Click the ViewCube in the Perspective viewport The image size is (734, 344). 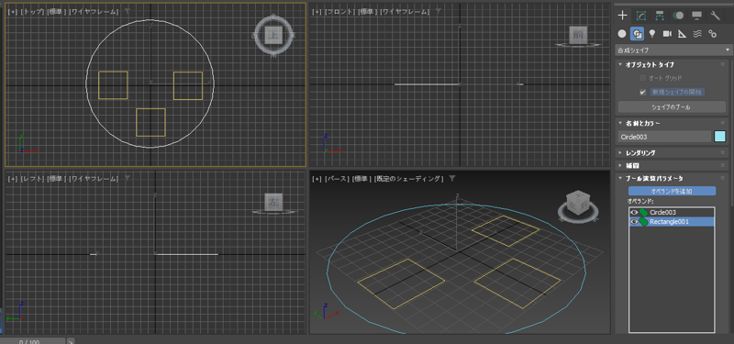pos(577,202)
